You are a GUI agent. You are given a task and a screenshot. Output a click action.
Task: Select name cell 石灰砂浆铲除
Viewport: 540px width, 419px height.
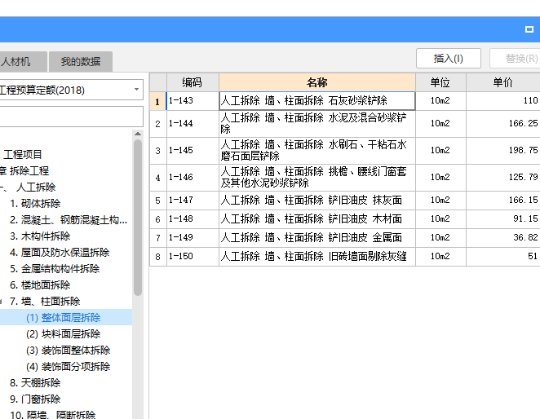click(317, 101)
